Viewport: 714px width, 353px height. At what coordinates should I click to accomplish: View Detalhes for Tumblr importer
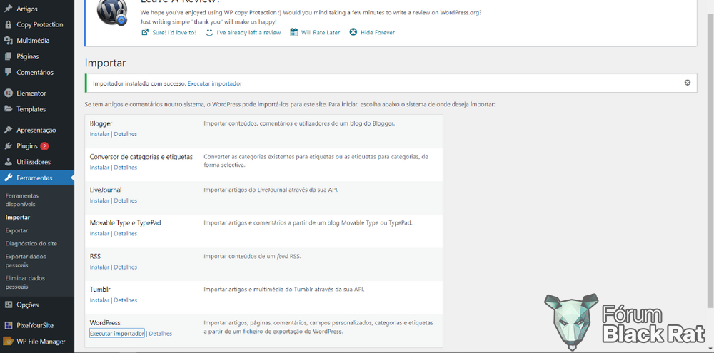125,300
